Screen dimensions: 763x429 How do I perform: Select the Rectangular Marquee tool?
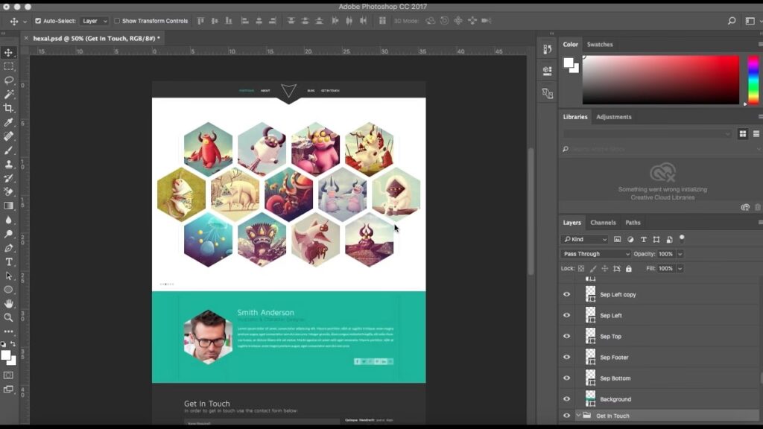tap(9, 66)
